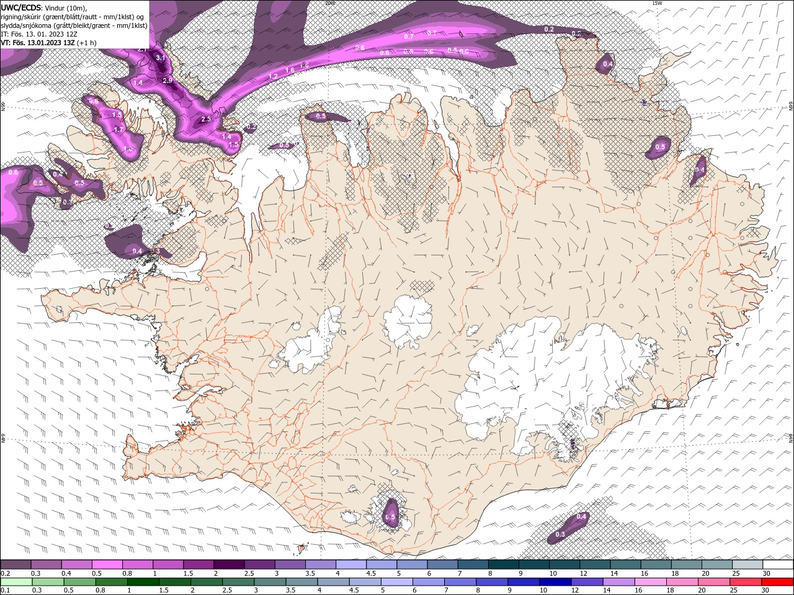Image resolution: width=794 pixels, height=595 pixels.
Task: Click the "15W" longitude label
Action: 657,3
